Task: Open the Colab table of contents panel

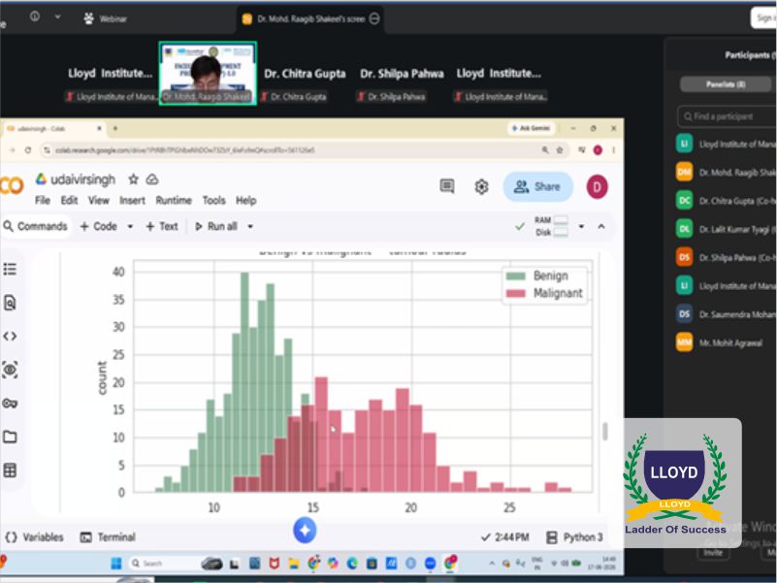Action: (x=10, y=270)
